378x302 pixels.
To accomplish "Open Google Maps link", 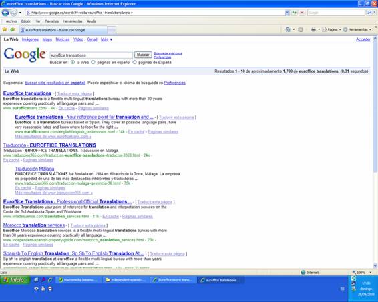I will click(x=47, y=39).
